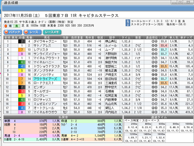Click the 良 track condition indicator
Viewport: 194px width, 146px height.
click(17, 26)
